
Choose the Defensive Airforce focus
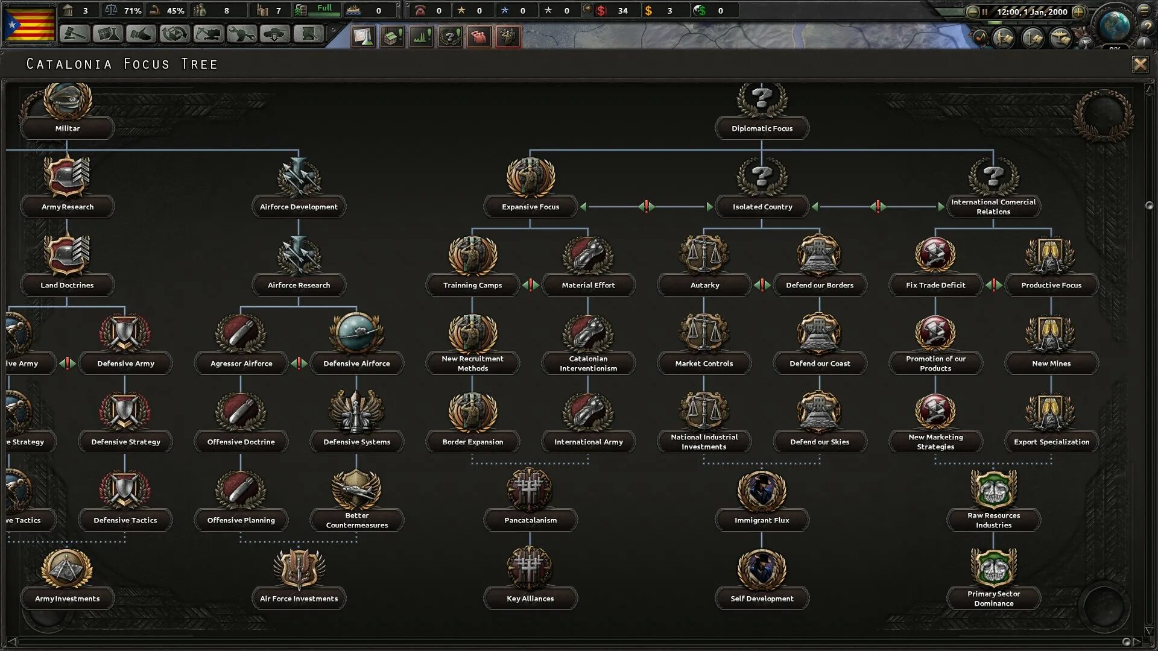point(356,342)
